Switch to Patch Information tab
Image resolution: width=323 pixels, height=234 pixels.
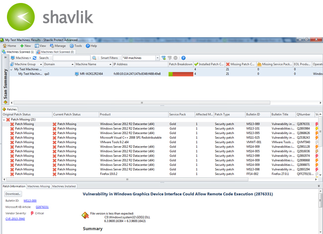tap(14, 186)
